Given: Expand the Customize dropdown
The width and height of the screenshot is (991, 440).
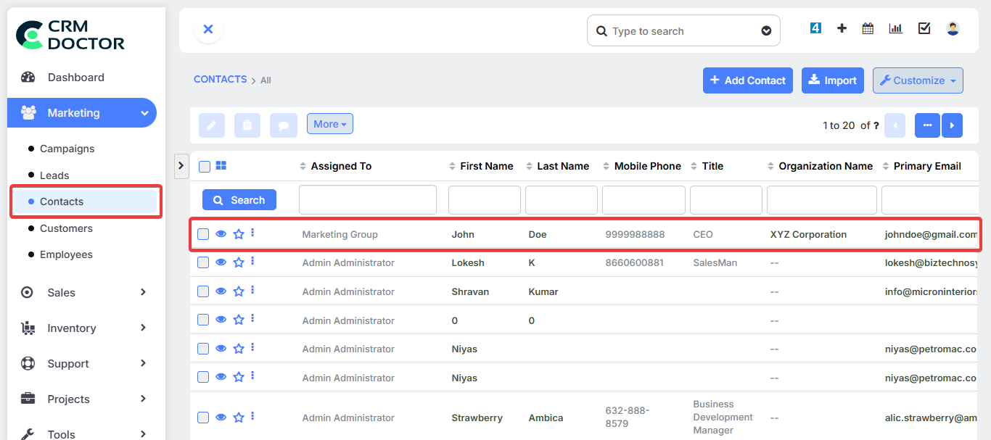Looking at the screenshot, I should 918,80.
